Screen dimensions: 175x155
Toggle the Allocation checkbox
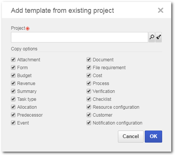(13, 107)
